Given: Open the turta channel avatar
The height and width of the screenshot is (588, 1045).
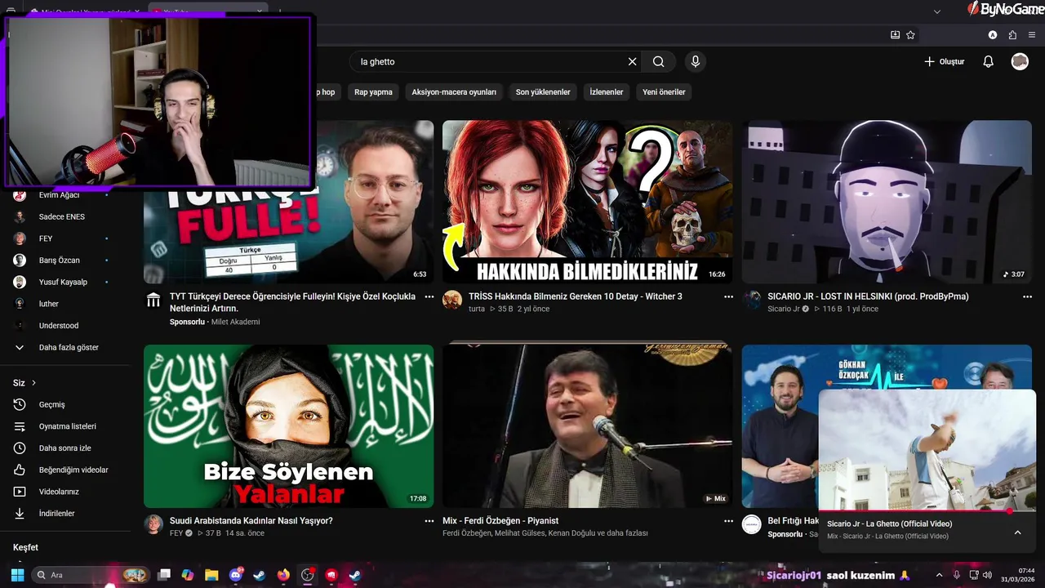Looking at the screenshot, I should point(452,300).
